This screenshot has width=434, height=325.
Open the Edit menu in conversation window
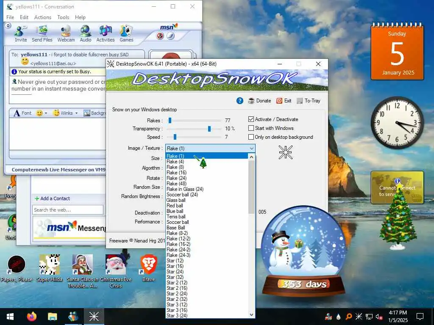coord(24,17)
